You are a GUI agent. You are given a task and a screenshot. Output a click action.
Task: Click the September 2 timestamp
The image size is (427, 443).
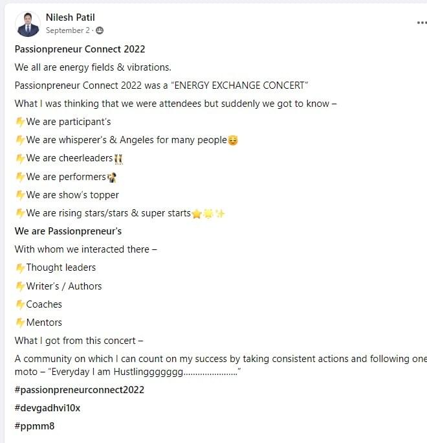(x=67, y=30)
